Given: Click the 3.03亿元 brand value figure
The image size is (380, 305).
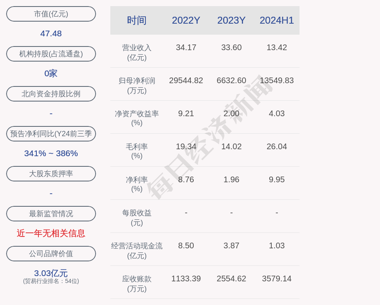Looking at the screenshot, I should click(51, 273).
